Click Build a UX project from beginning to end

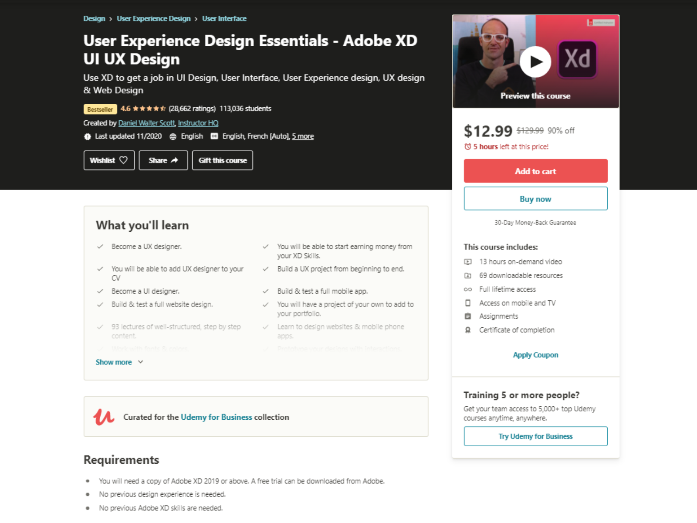[x=341, y=269]
